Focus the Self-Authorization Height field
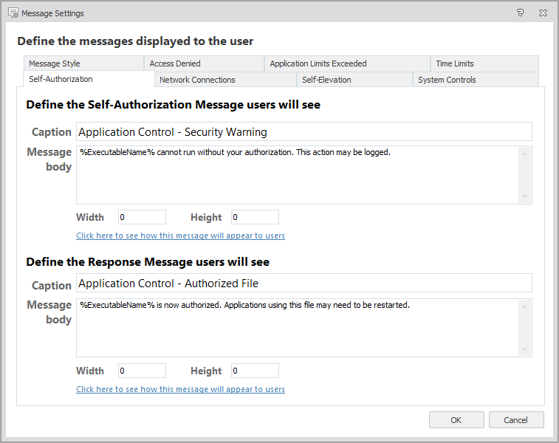Image resolution: width=559 pixels, height=443 pixels. click(255, 217)
